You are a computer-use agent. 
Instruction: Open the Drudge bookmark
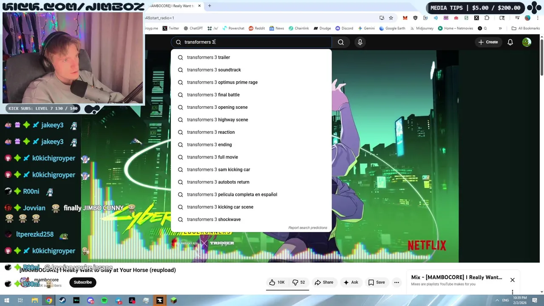pyautogui.click(x=322, y=28)
